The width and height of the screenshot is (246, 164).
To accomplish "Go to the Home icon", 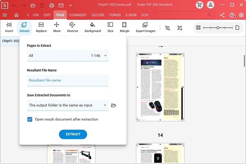I will point(16,15).
